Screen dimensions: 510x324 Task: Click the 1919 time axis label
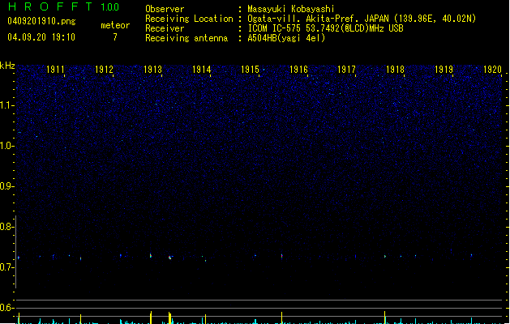[x=444, y=70]
